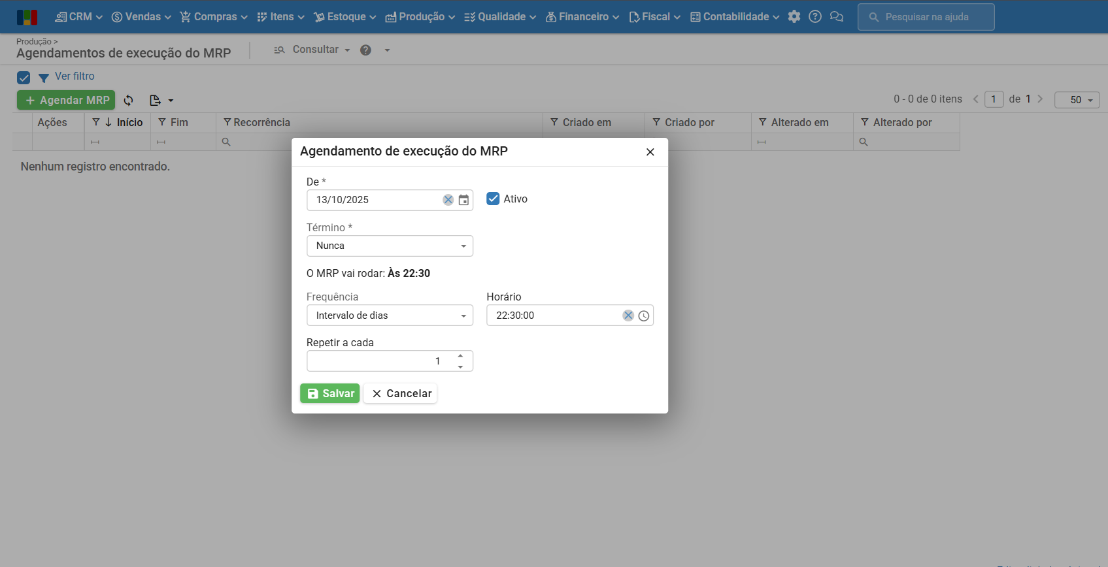
Task: Expand the arrow dropdown after the help icon
Action: [387, 50]
